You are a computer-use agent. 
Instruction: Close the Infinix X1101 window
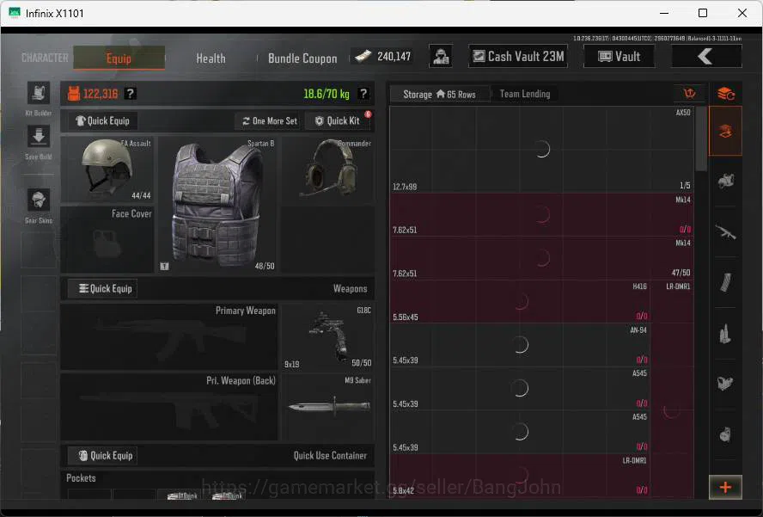(742, 13)
